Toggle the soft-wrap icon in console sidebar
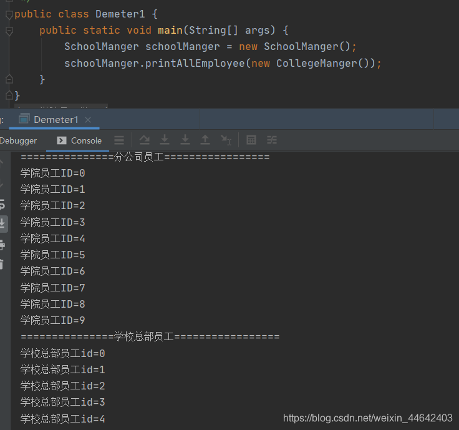Screen dimensions: 459x430 [2, 205]
